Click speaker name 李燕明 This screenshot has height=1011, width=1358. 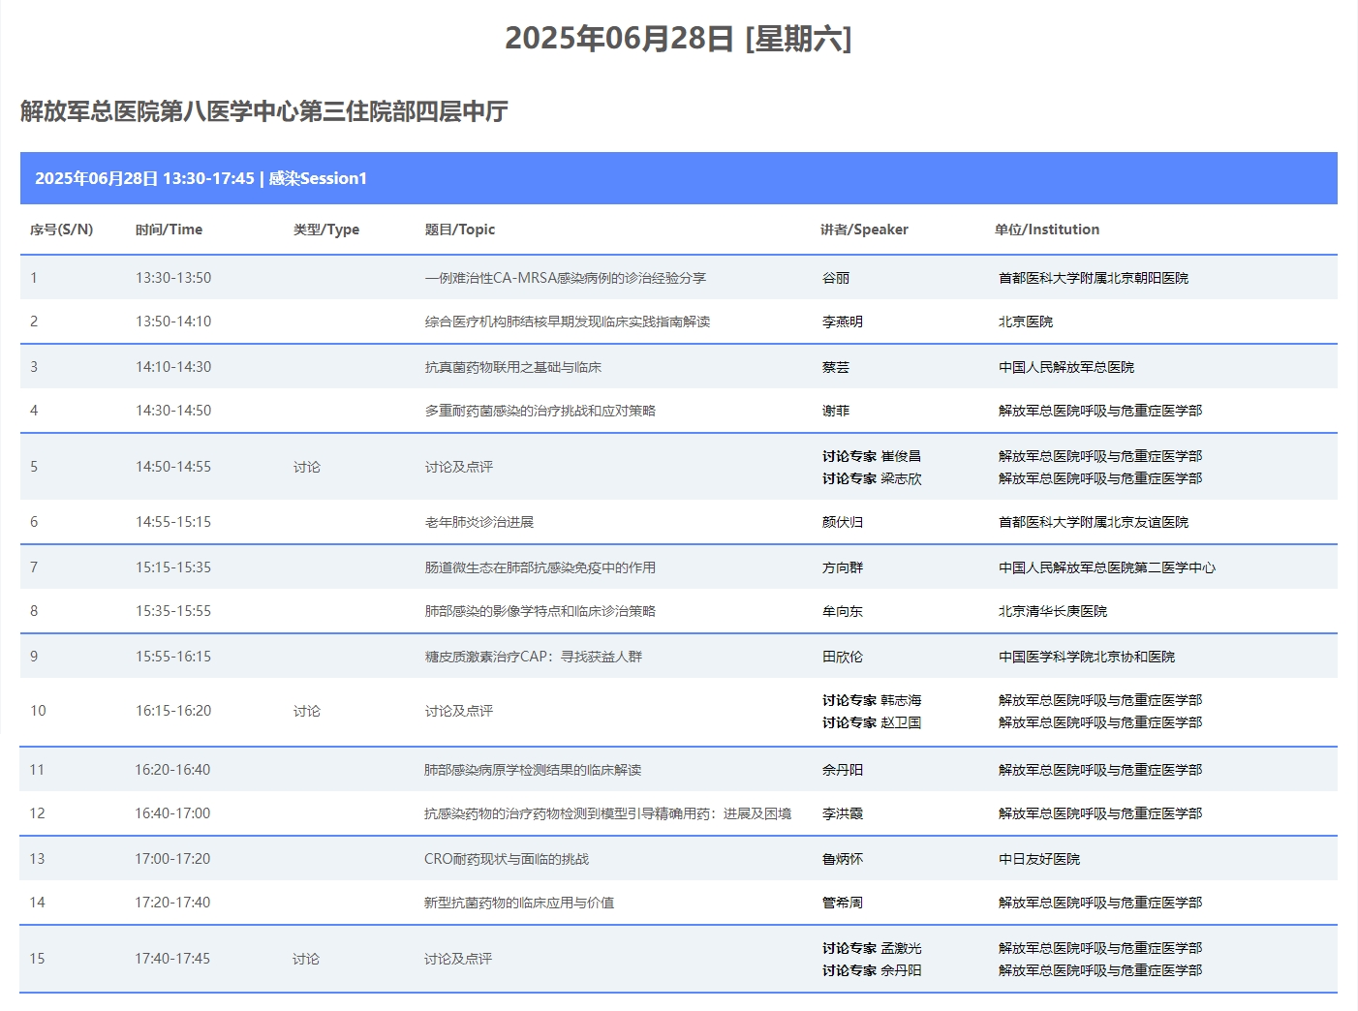pos(843,322)
